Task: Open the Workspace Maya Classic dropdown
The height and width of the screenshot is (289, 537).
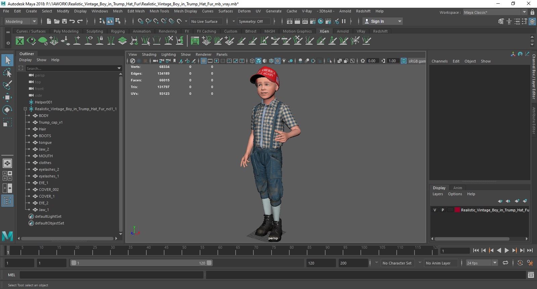Action: (495, 12)
